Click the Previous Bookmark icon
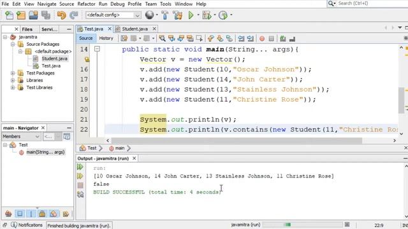Image resolution: width=408 pixels, height=229 pixels. coord(211,39)
